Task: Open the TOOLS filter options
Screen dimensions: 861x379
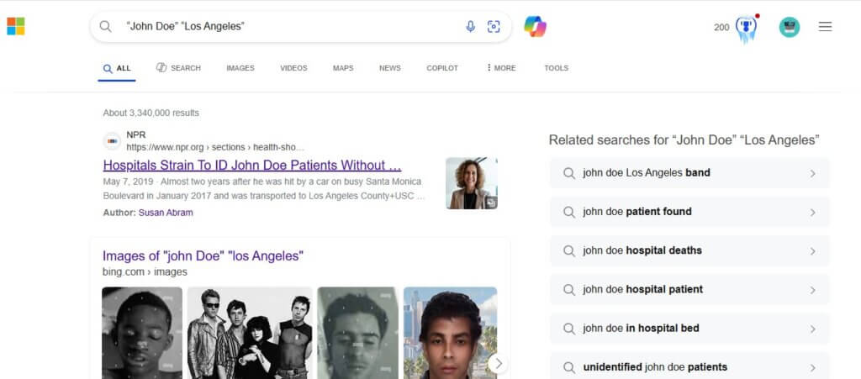Action: point(557,68)
